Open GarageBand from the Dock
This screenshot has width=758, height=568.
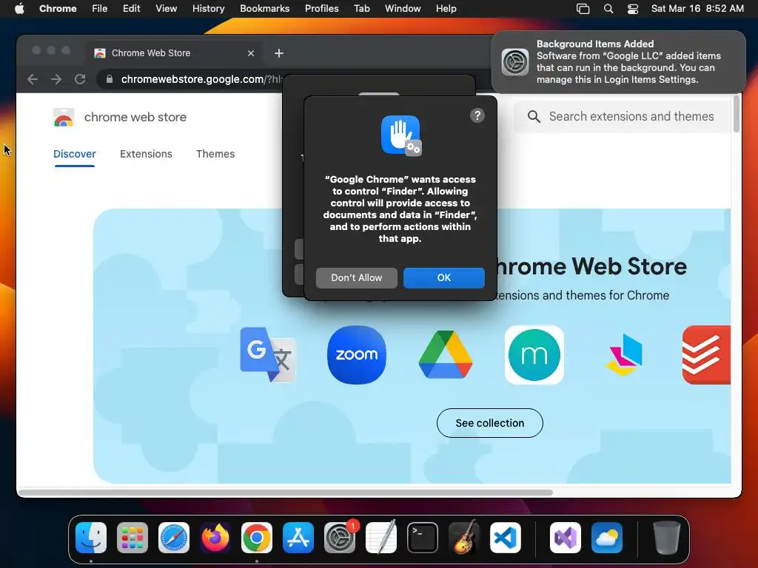click(464, 538)
